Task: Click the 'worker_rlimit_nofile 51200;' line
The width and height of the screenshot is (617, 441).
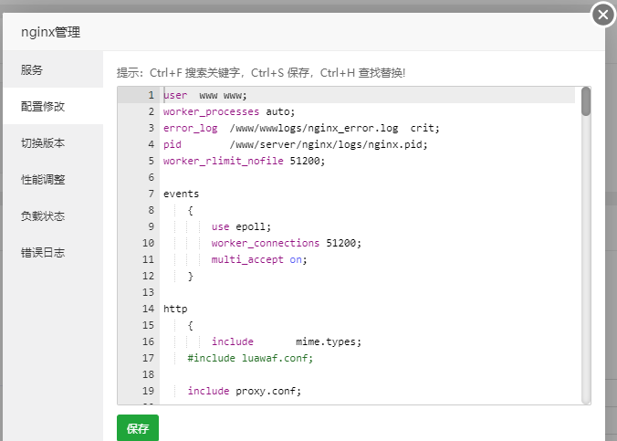Action: 244,161
